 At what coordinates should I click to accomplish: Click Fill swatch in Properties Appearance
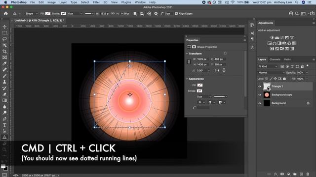tap(200, 85)
